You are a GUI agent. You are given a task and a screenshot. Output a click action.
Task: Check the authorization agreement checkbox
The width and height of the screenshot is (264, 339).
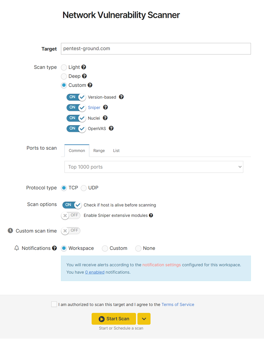click(x=54, y=304)
